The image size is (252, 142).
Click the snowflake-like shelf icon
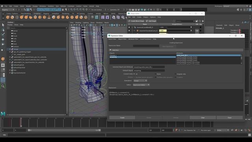click(x=92, y=17)
